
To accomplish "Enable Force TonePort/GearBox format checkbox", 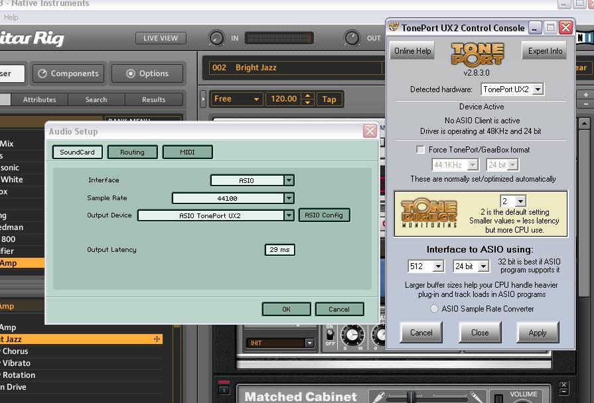I will tap(420, 150).
